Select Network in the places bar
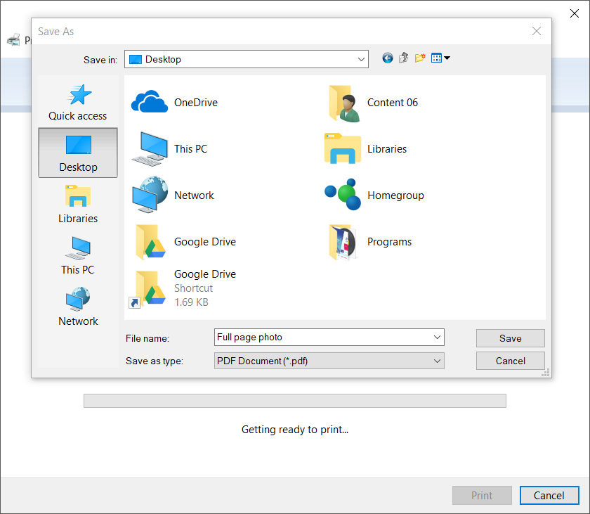The height and width of the screenshot is (514, 590). (x=78, y=307)
